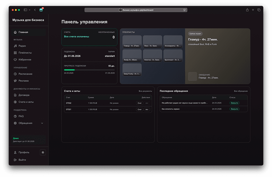Click the Safari share icon

click(x=247, y=10)
